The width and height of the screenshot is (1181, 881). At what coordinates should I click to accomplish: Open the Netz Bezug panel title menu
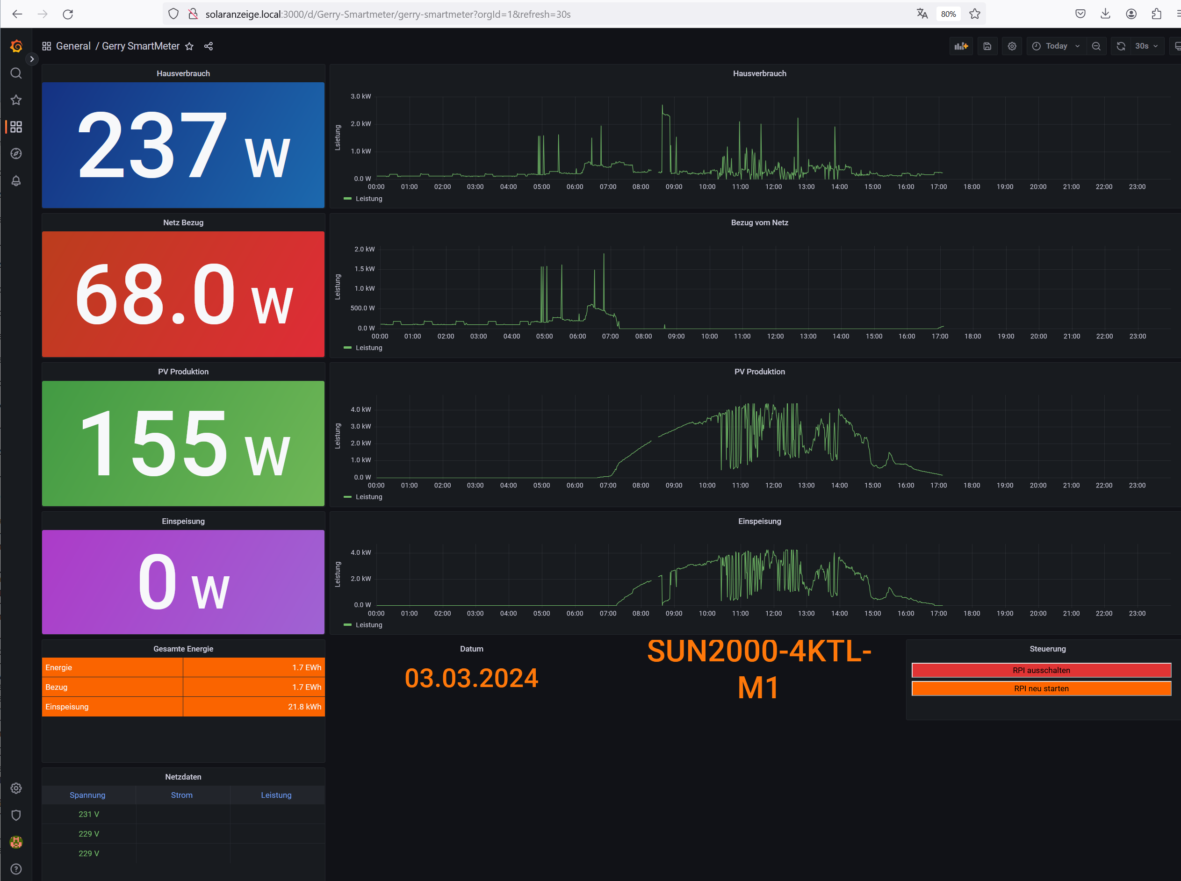183,222
